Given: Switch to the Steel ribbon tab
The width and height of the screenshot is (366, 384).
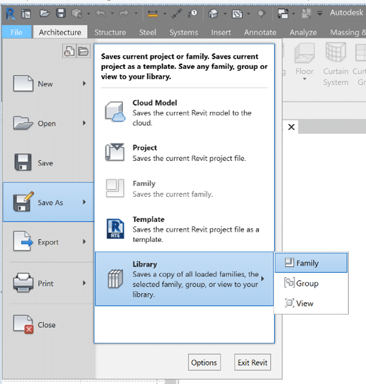Looking at the screenshot, I should (148, 32).
